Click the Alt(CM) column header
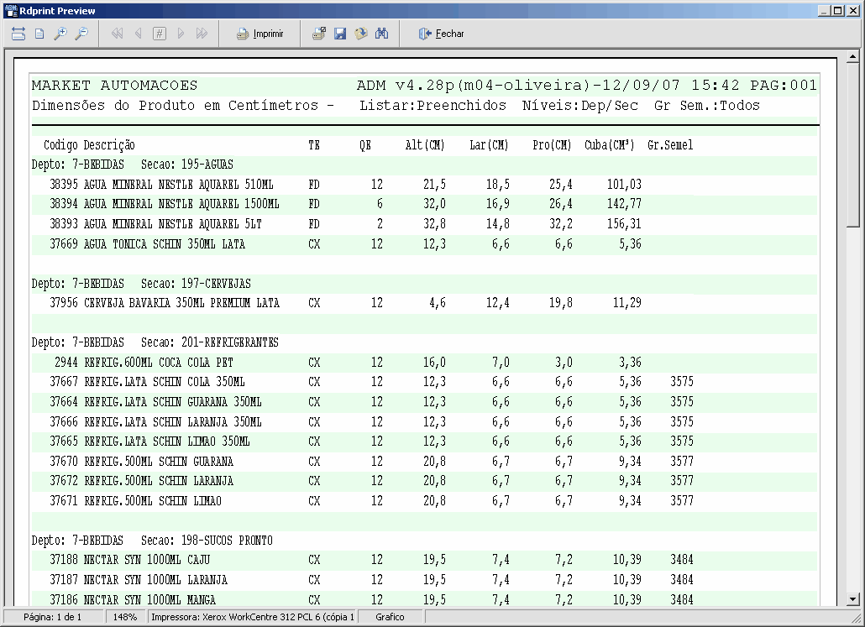 tap(425, 145)
